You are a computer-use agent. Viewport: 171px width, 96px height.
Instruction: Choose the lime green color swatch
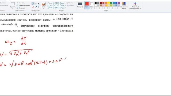111,5
